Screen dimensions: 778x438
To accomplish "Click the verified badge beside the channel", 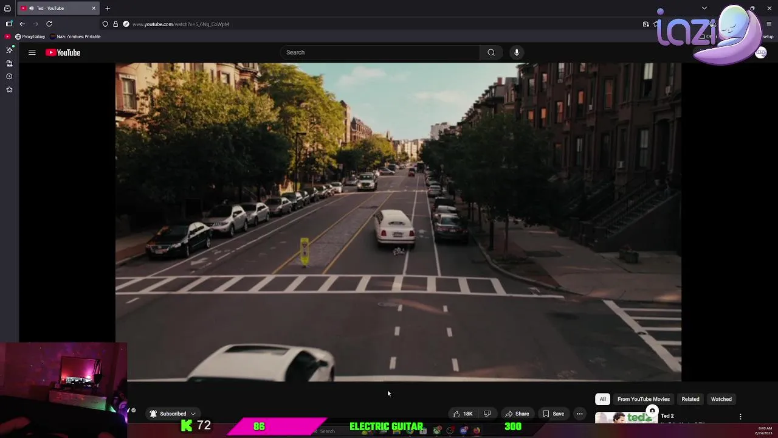I will [134, 410].
